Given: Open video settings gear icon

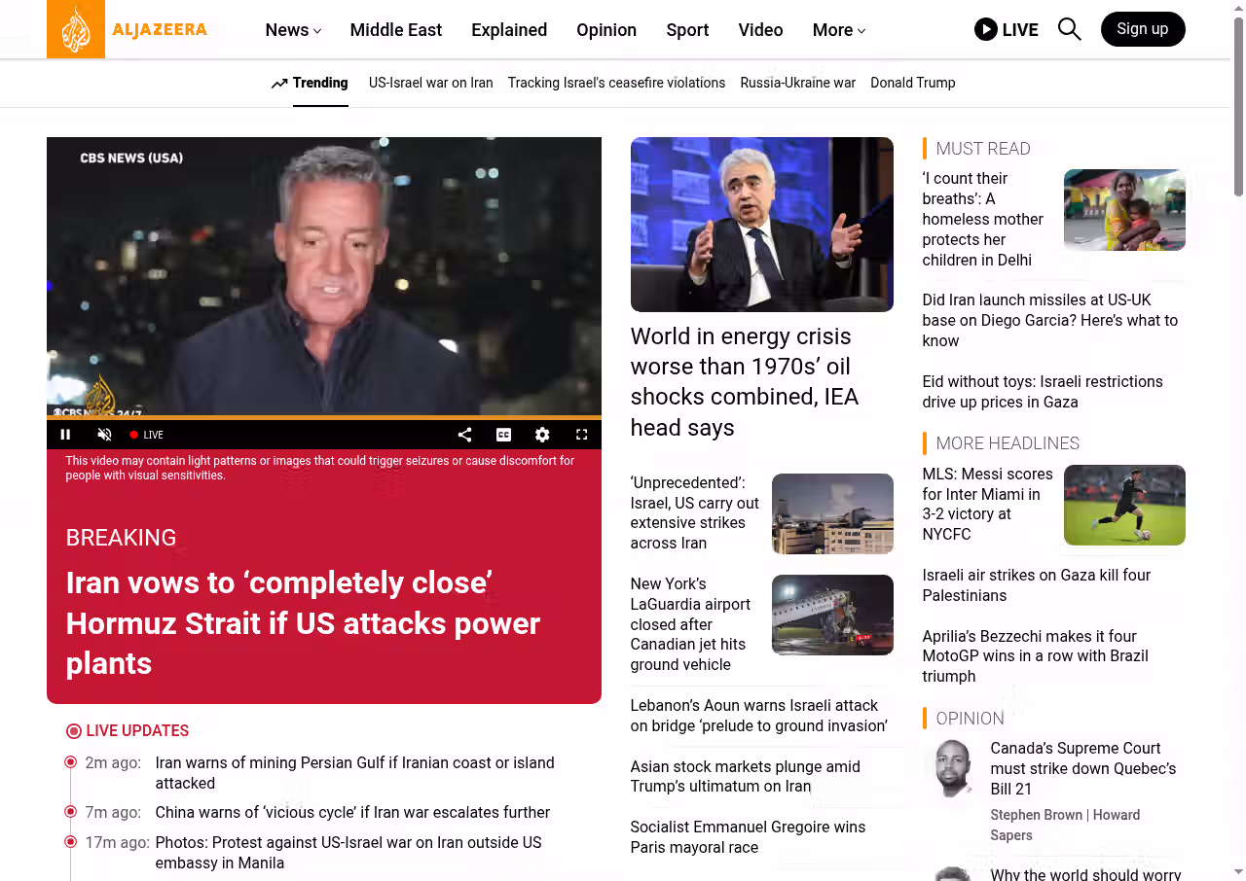Looking at the screenshot, I should coord(542,435).
